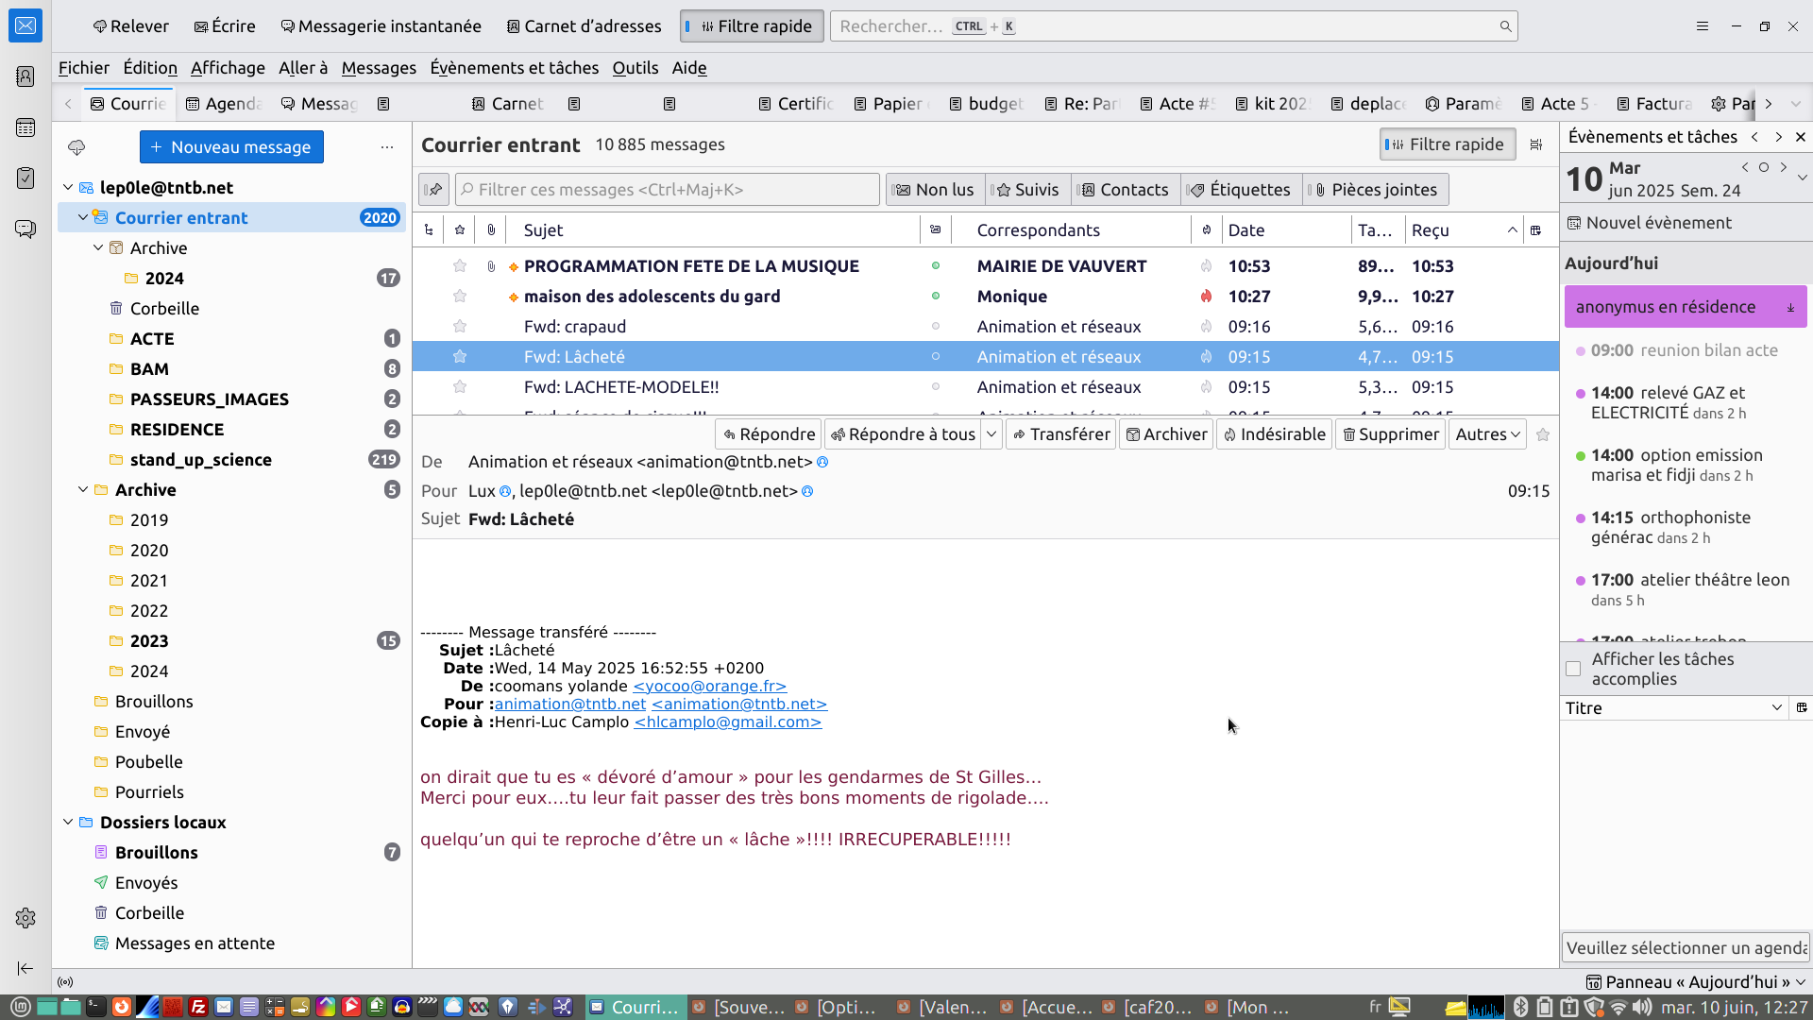Screen dimensions: 1813x1020
Task: Click the Nouveau message button
Action: coord(231,147)
